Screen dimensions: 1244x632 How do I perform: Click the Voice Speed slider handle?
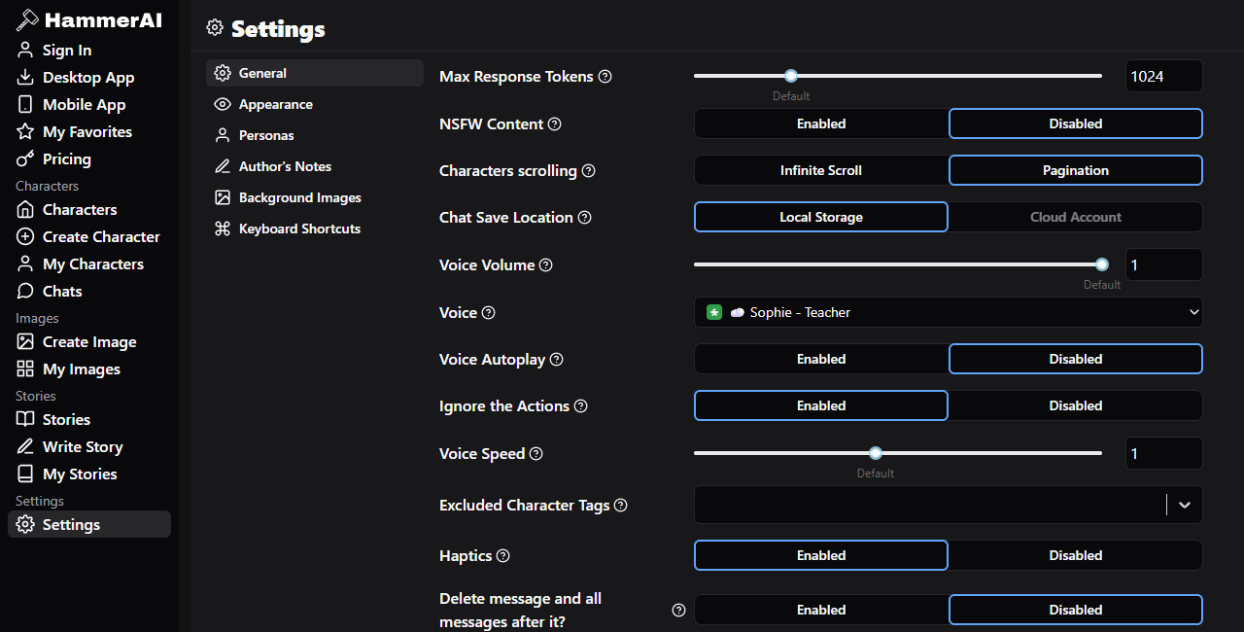click(876, 453)
